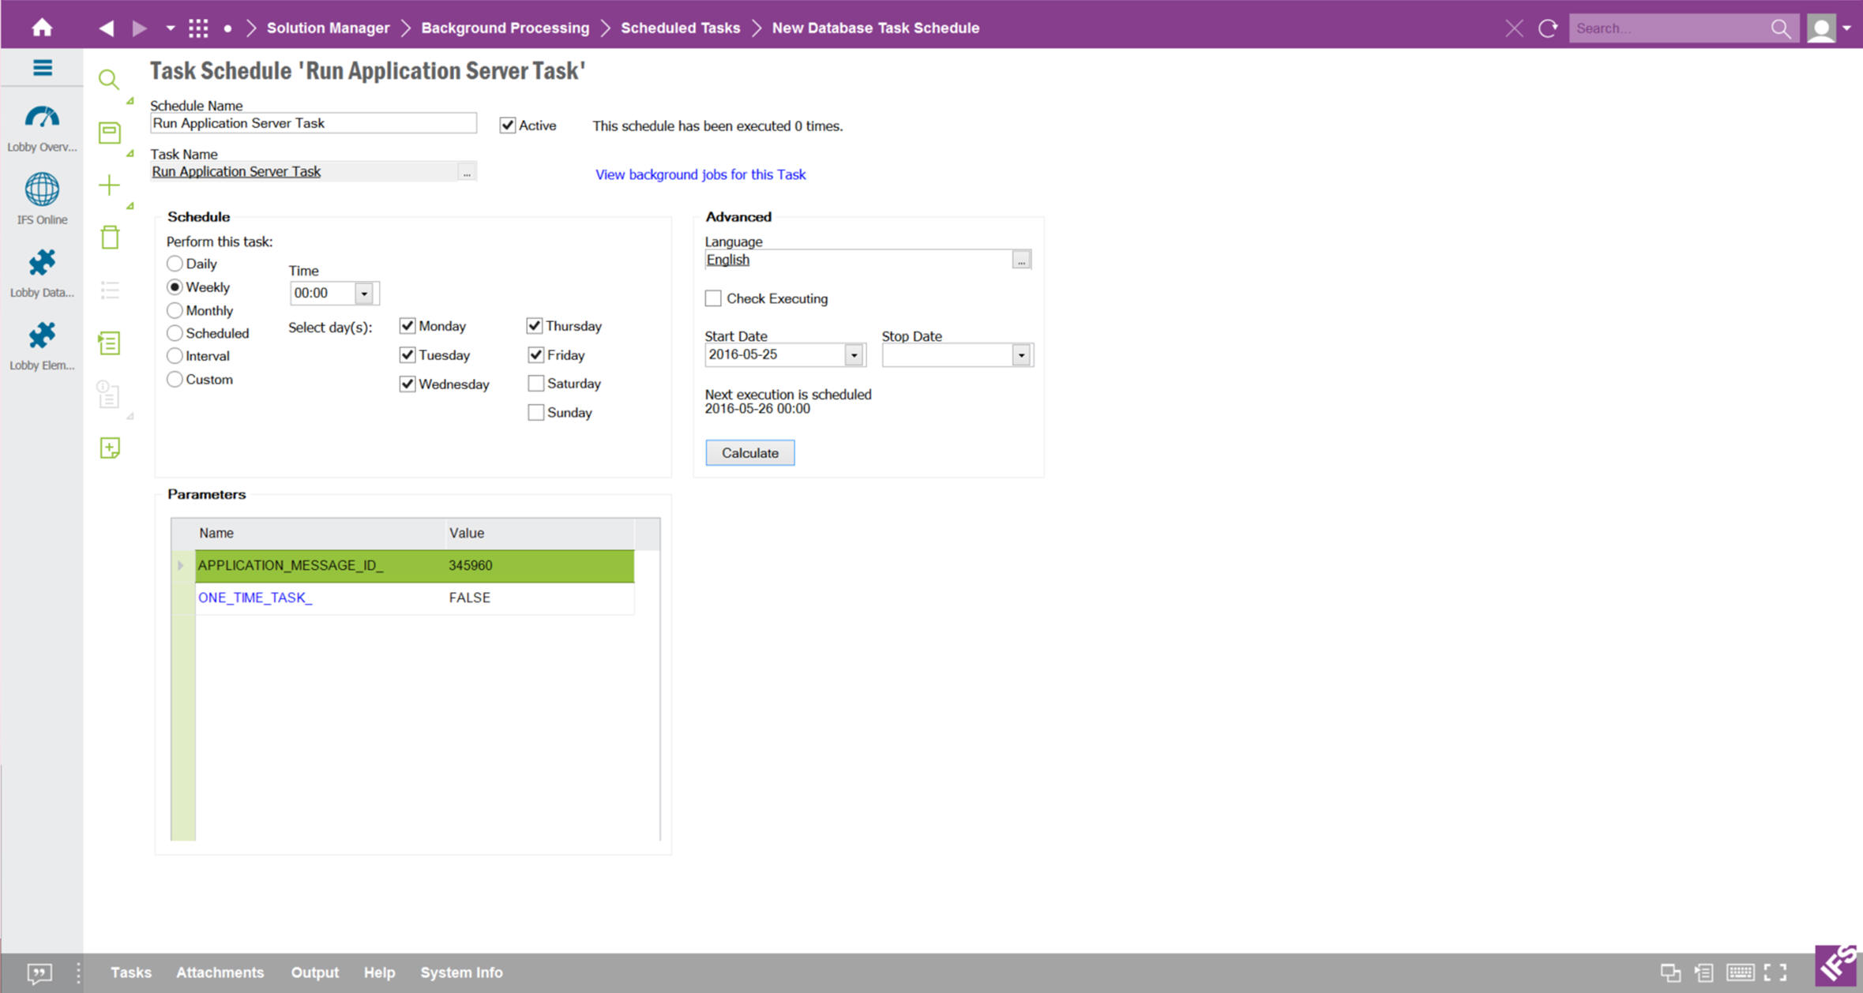Select the Daily radio button

click(x=175, y=264)
